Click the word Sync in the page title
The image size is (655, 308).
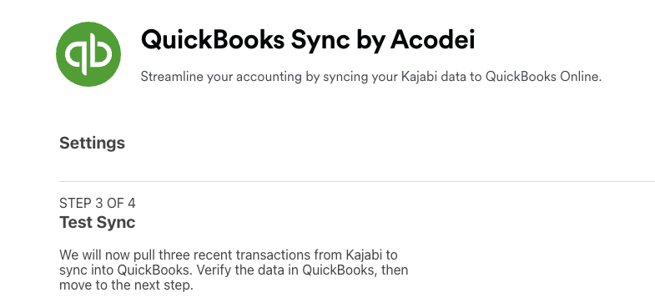coord(320,41)
